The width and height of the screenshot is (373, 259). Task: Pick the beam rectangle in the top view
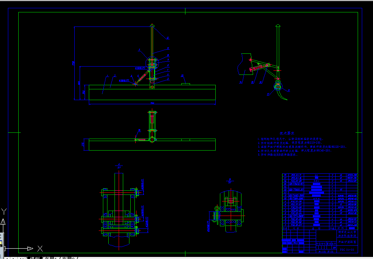click(x=152, y=145)
